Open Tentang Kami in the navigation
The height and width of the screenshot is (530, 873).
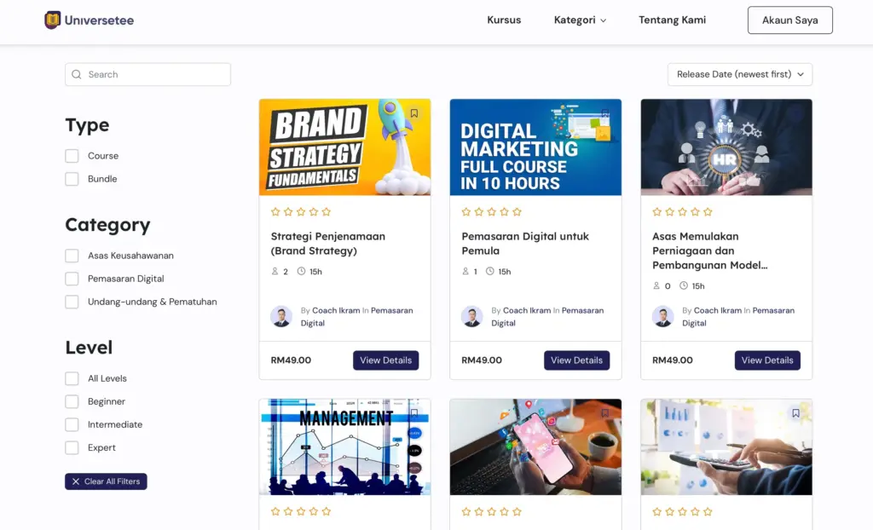pos(672,20)
